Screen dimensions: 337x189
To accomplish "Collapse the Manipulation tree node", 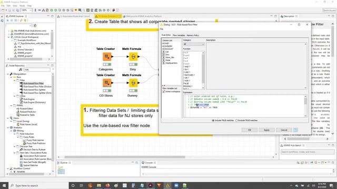I will pyautogui.click(x=8, y=74).
